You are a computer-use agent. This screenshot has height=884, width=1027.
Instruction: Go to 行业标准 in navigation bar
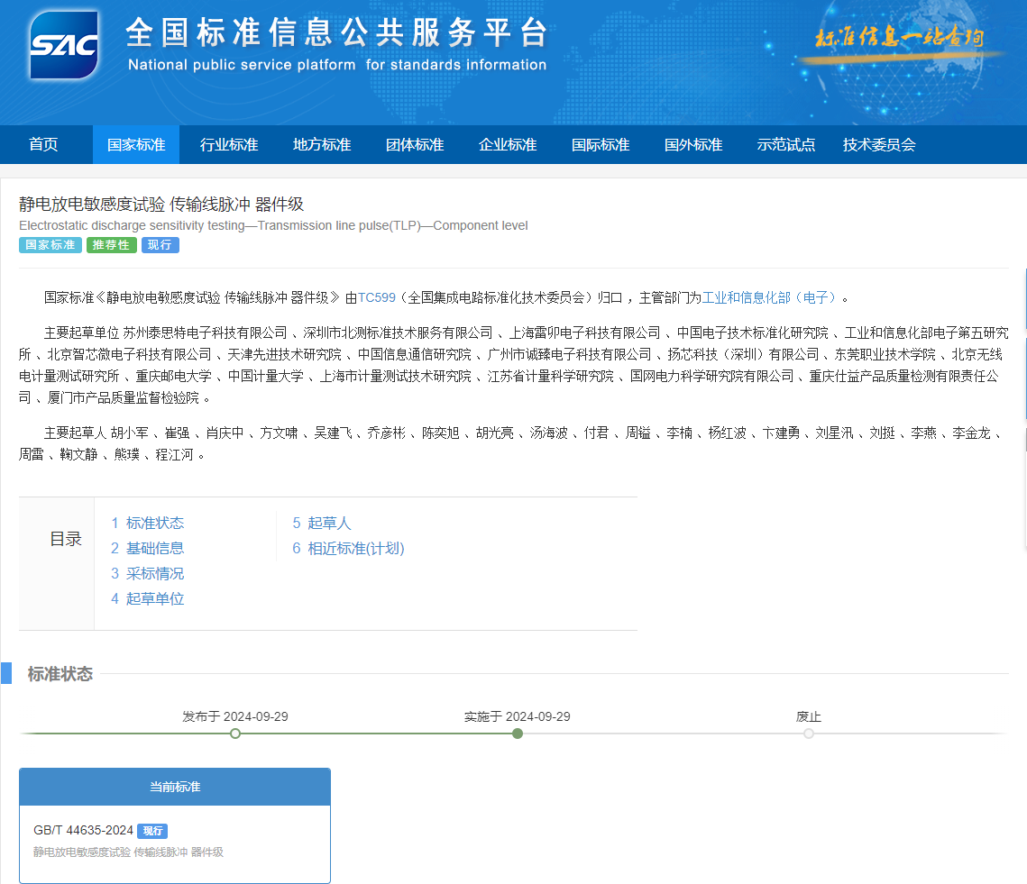pos(229,145)
